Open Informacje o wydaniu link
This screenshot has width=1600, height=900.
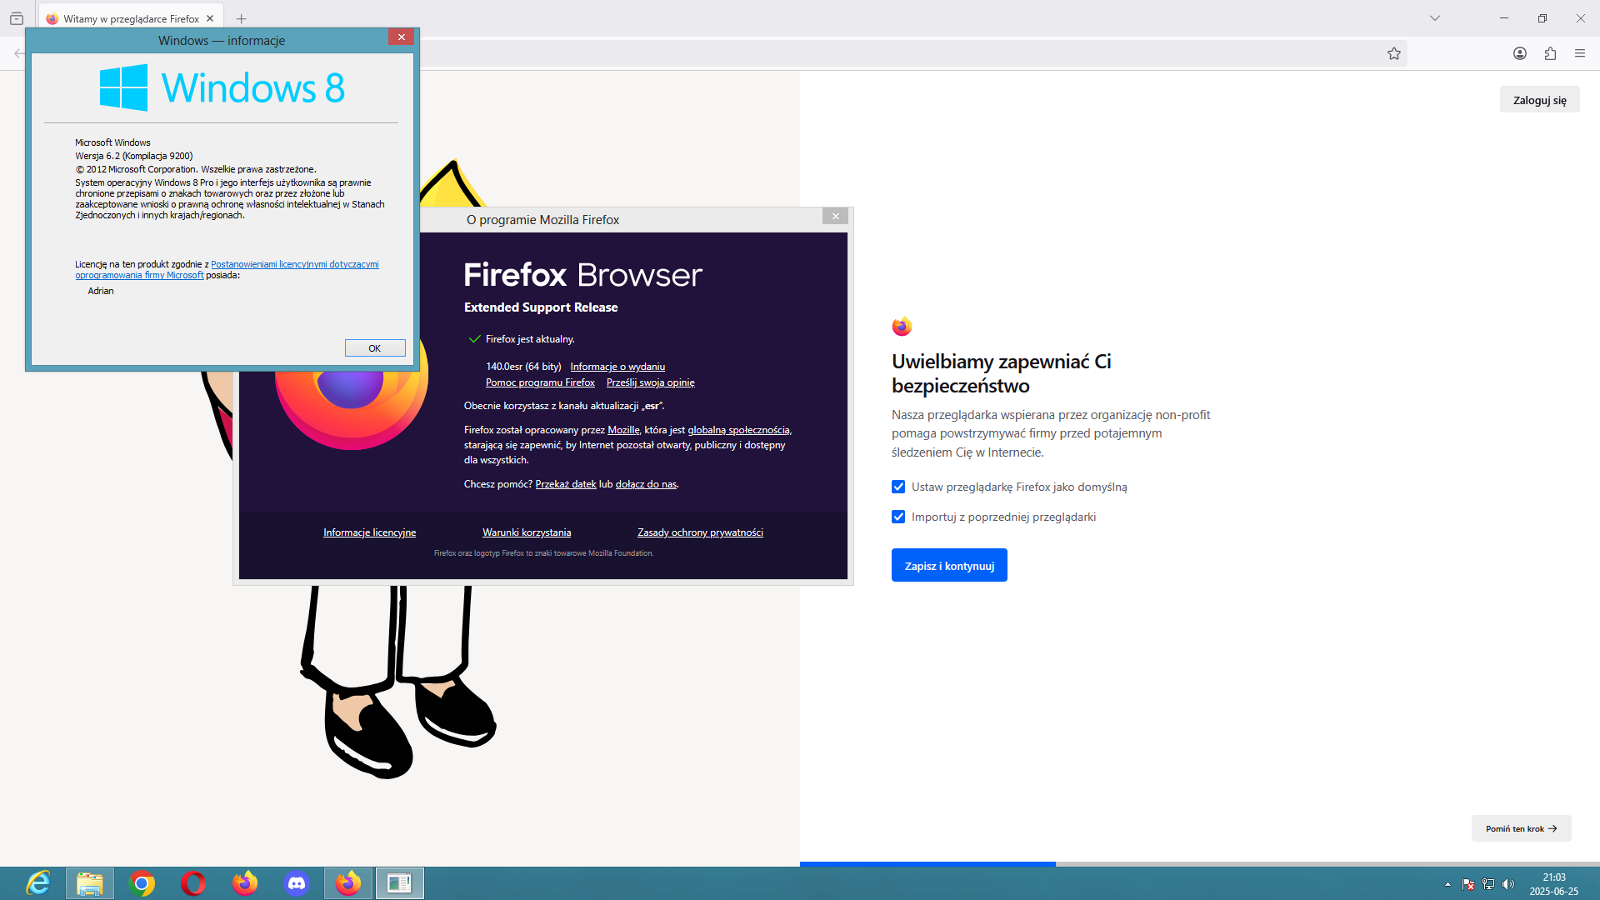pyautogui.click(x=617, y=367)
